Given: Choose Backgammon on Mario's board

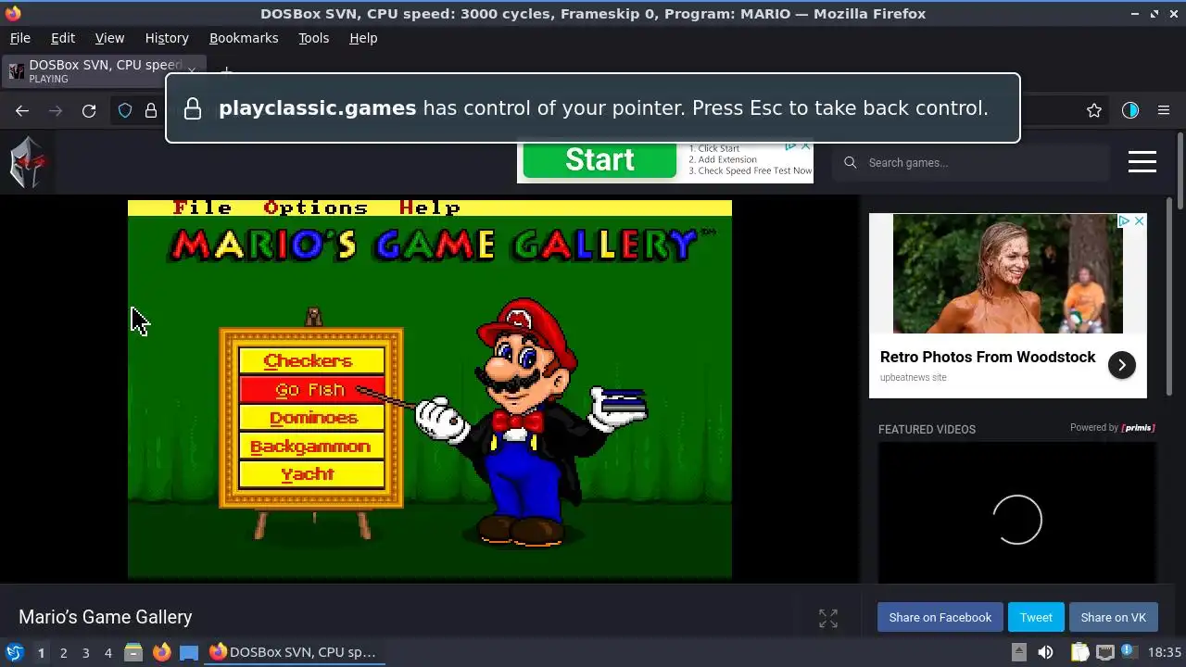Looking at the screenshot, I should 311,446.
